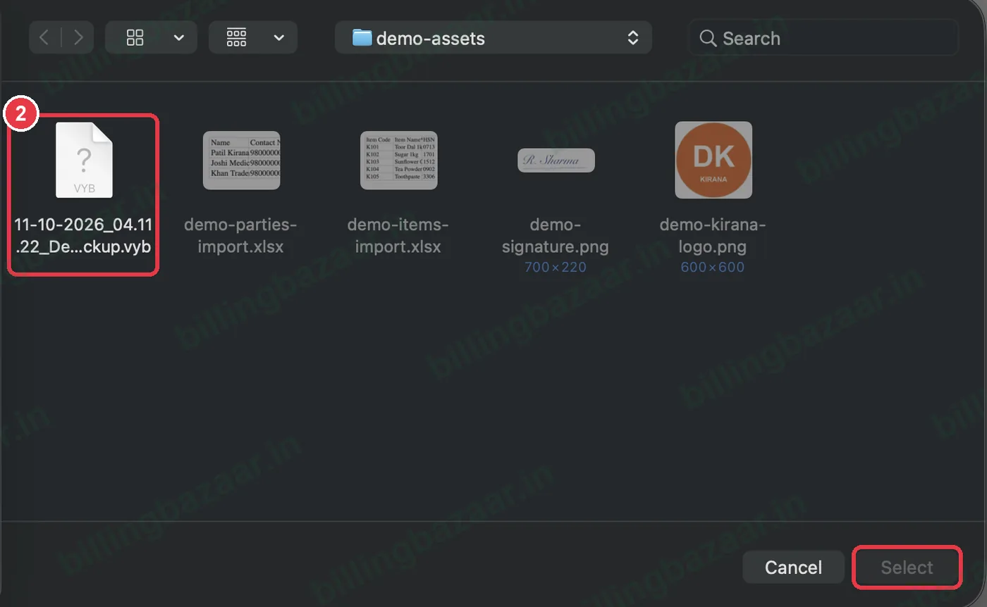The image size is (987, 607).
Task: Select the demo-parties-import.xlsx thumbnail
Action: point(241,160)
